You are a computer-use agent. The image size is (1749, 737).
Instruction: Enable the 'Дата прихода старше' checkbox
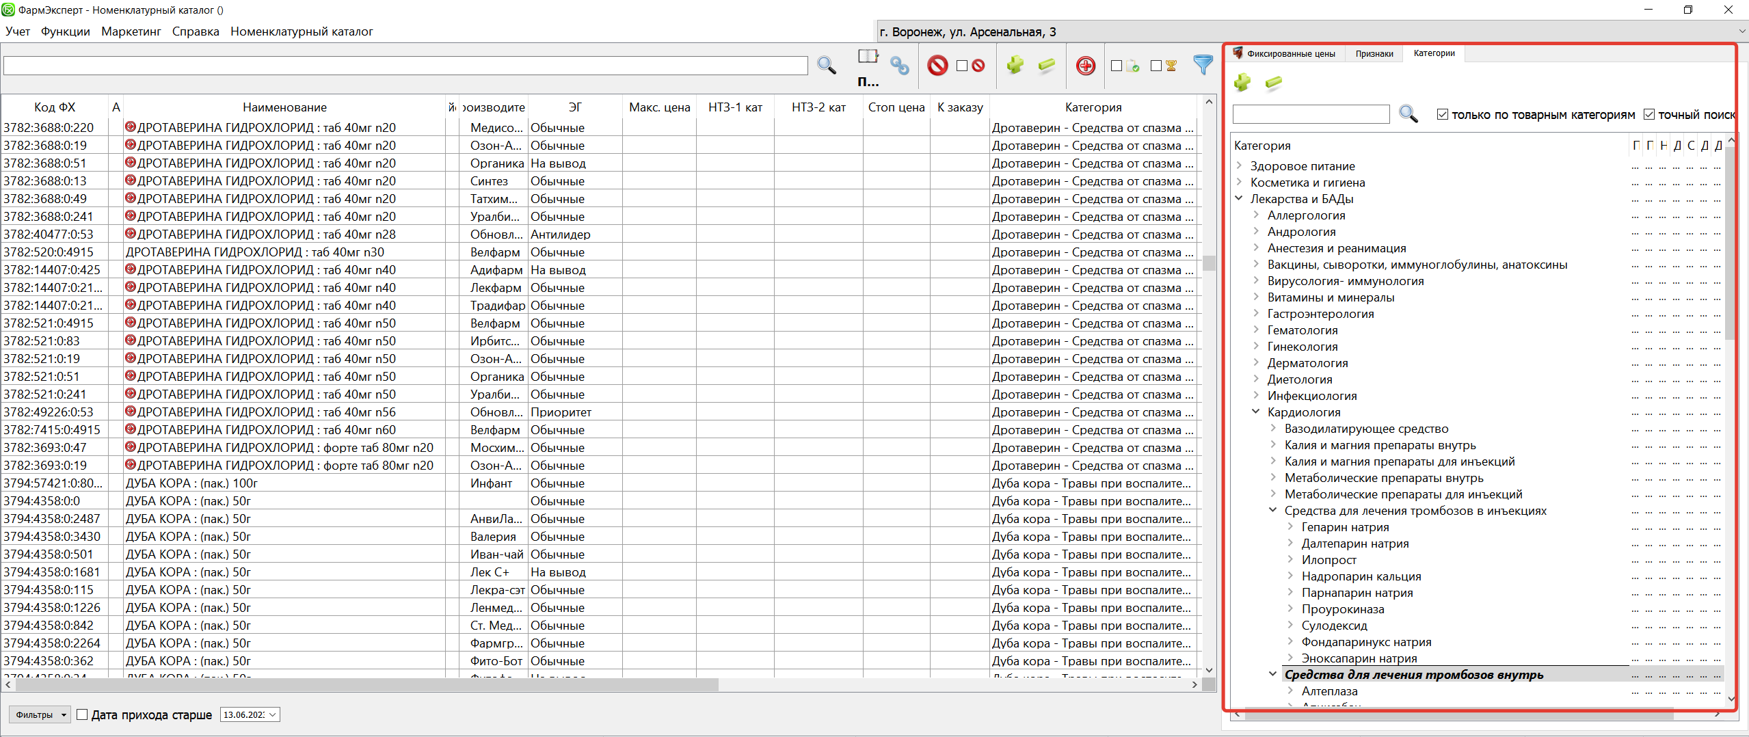83,714
